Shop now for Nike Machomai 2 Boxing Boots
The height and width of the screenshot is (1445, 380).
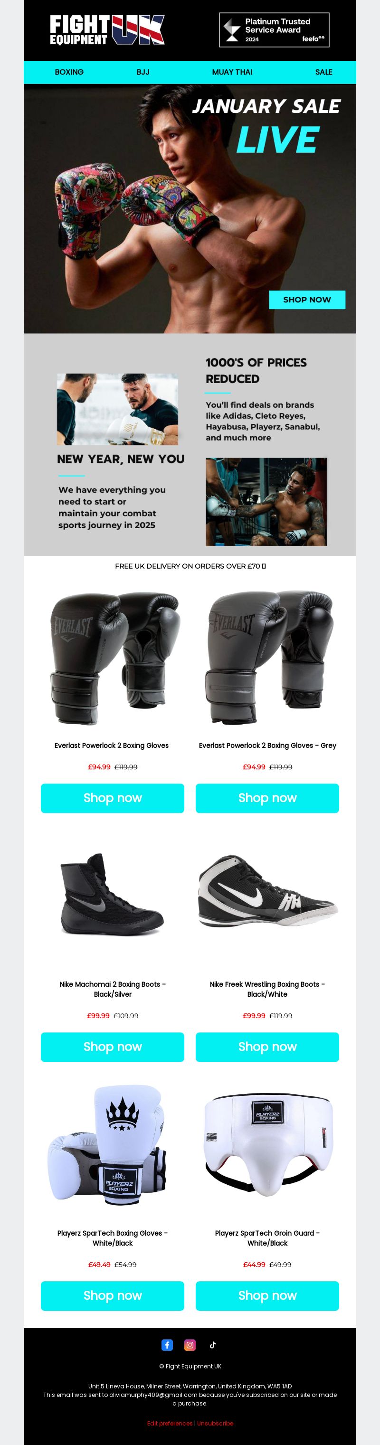point(113,1047)
